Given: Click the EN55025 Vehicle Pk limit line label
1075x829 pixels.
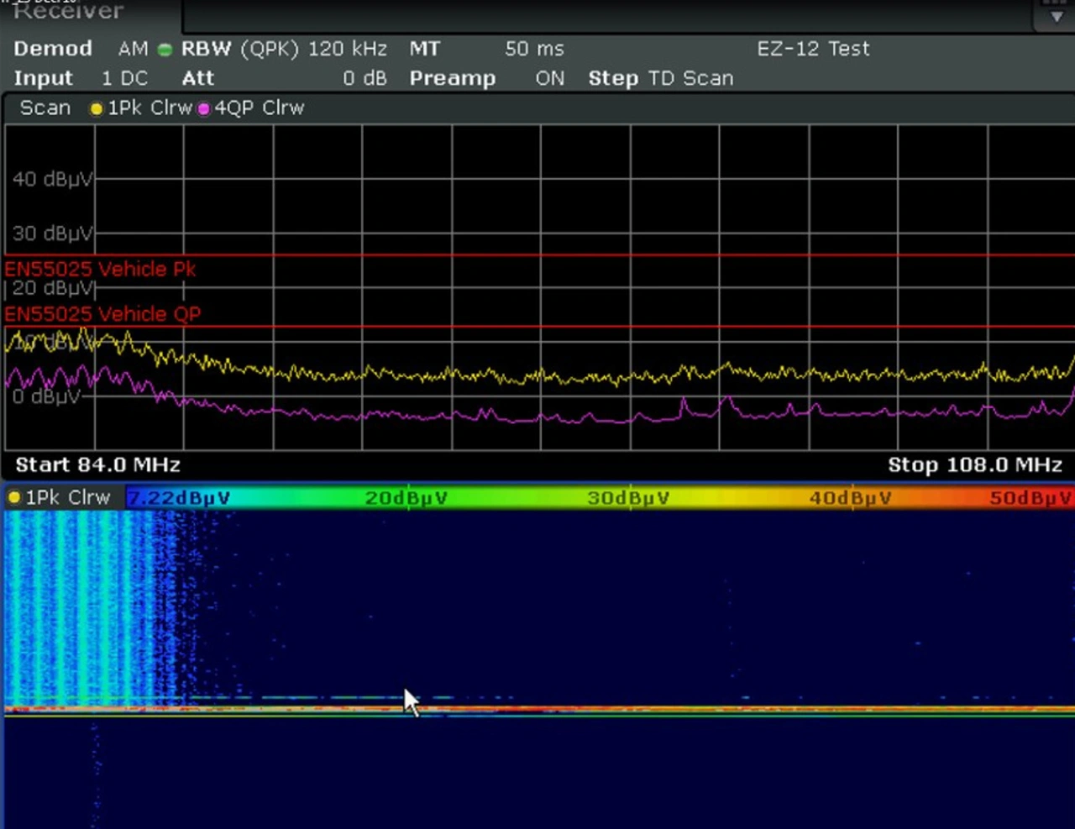Looking at the screenshot, I should coord(100,269).
